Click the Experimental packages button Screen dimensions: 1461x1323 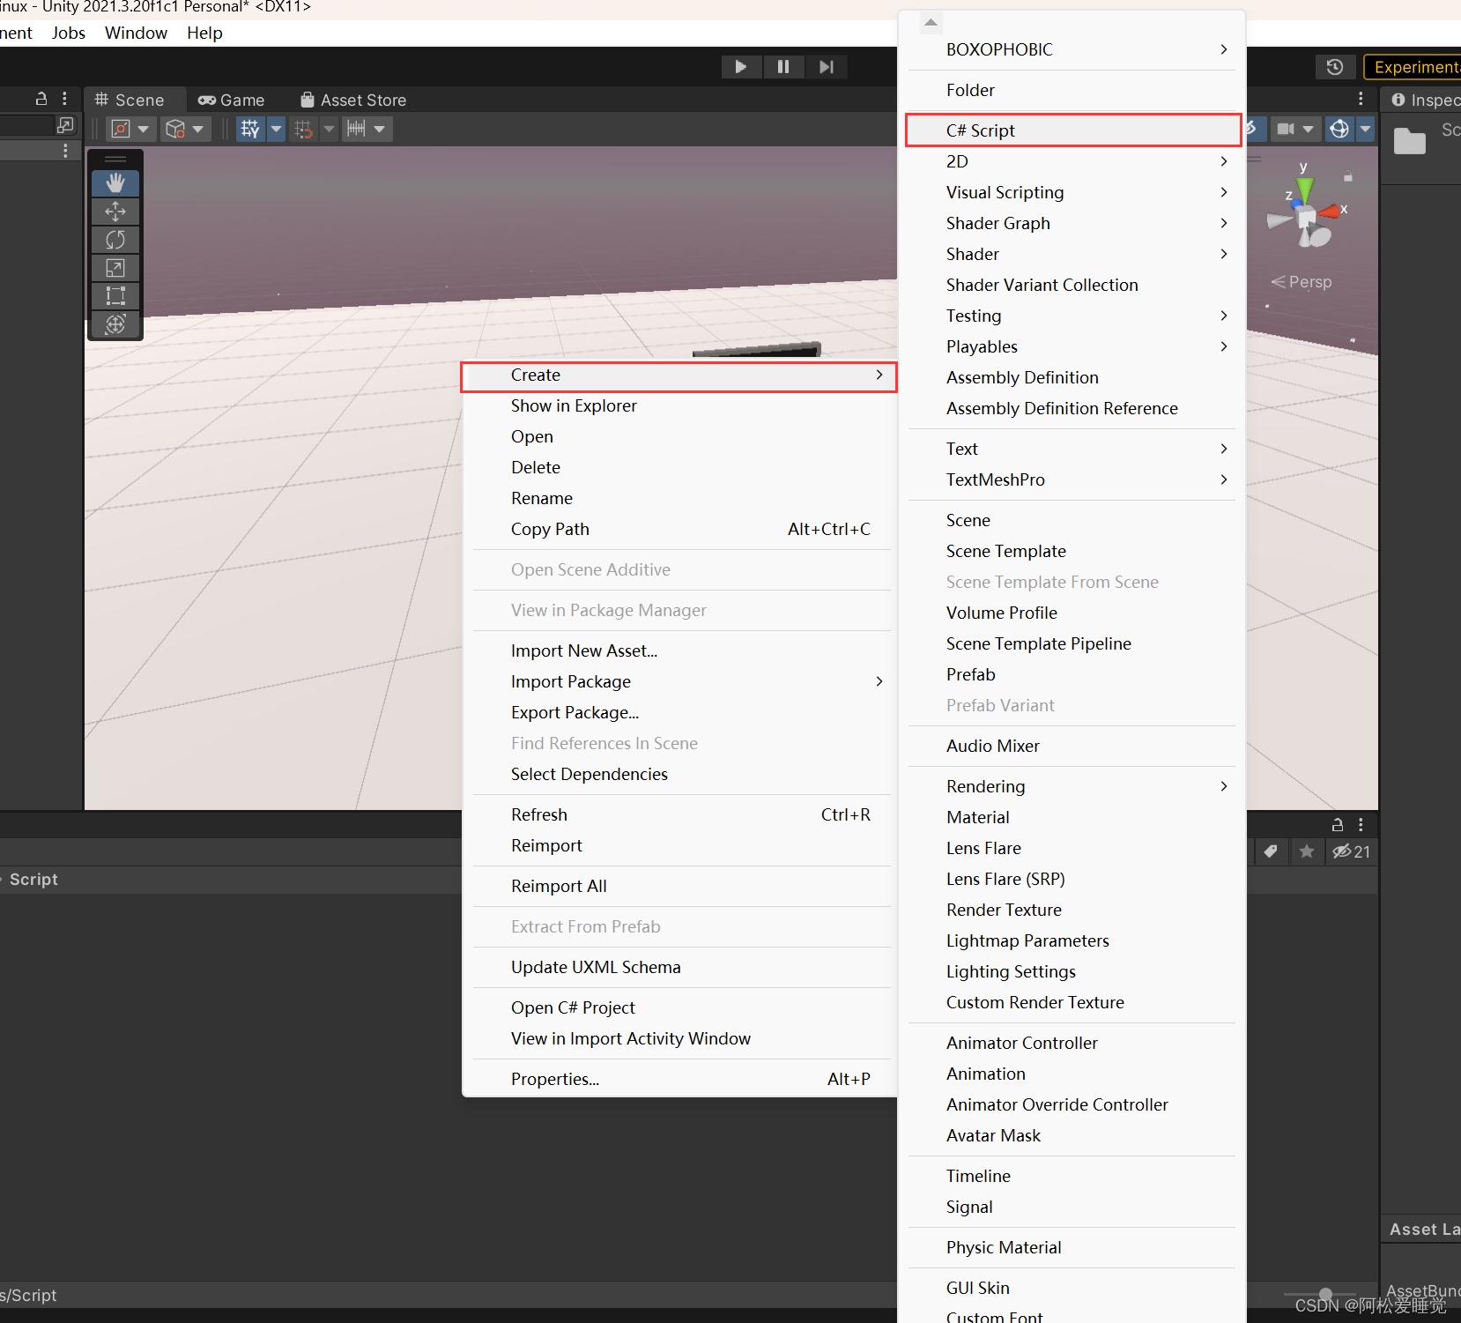1413,67
